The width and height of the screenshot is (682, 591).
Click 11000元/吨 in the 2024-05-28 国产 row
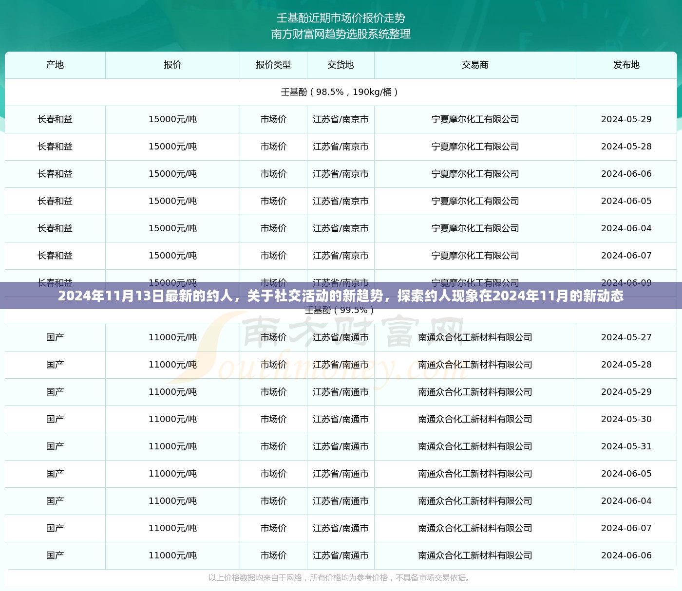pyautogui.click(x=172, y=365)
